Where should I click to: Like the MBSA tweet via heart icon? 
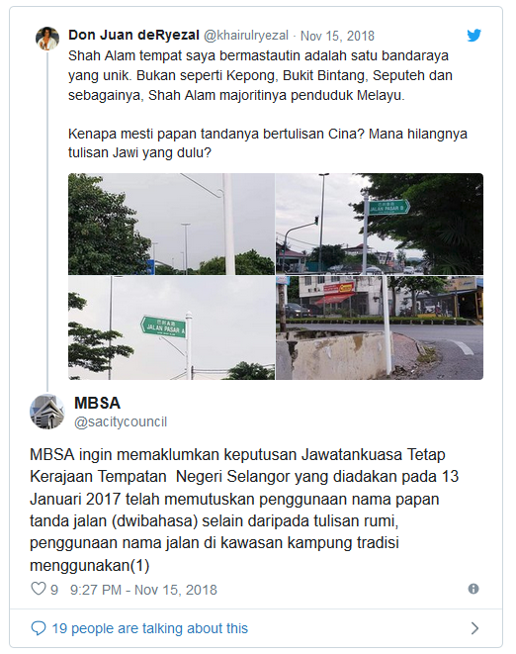(x=39, y=589)
